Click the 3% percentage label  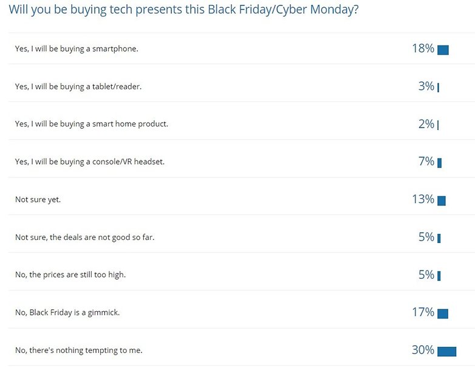(x=426, y=86)
